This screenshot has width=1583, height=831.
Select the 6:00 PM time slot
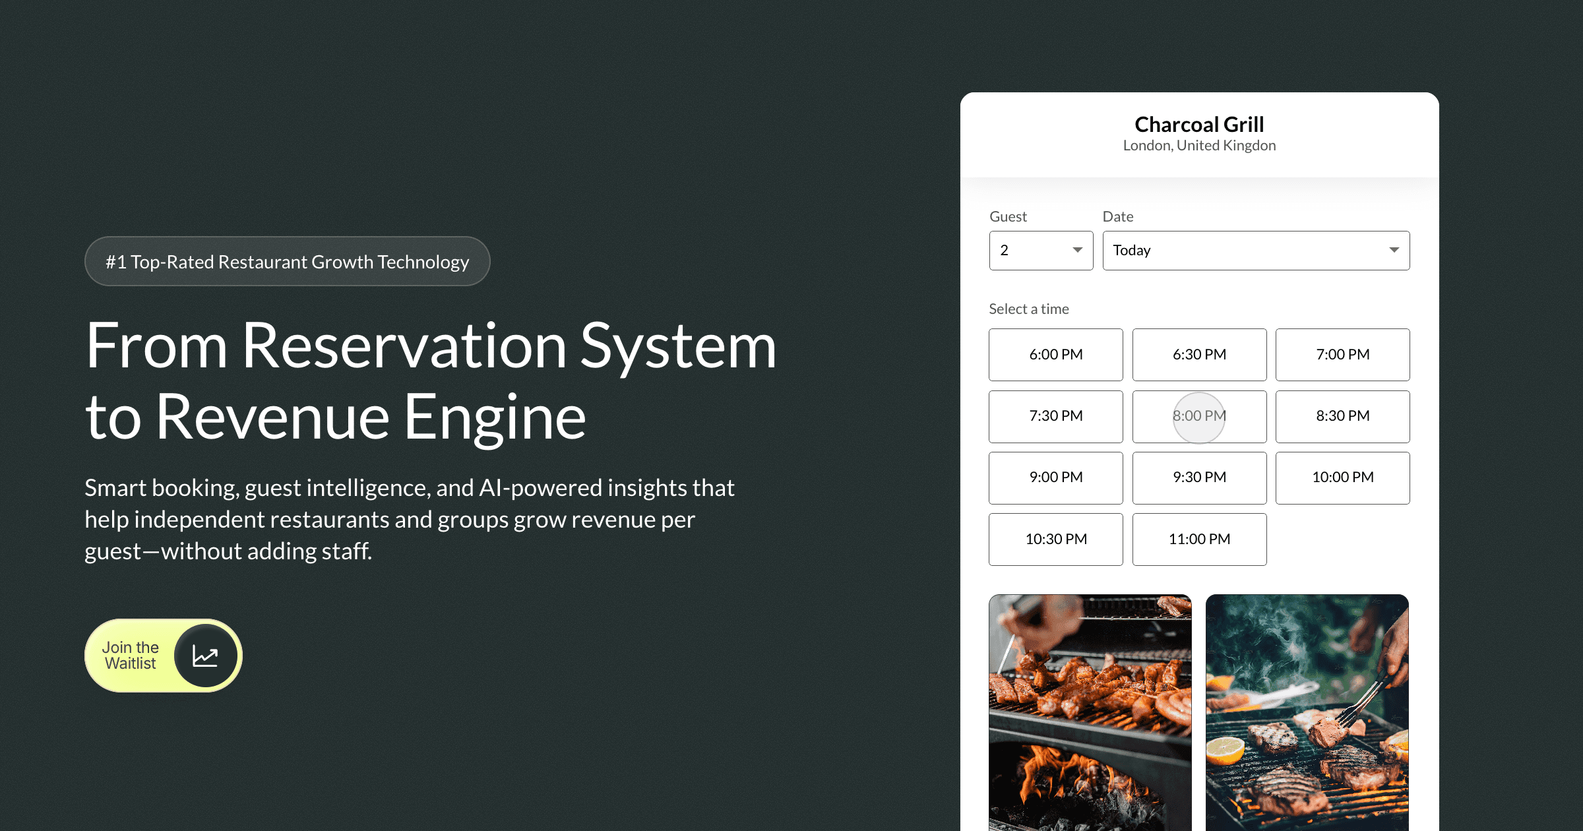tap(1055, 355)
